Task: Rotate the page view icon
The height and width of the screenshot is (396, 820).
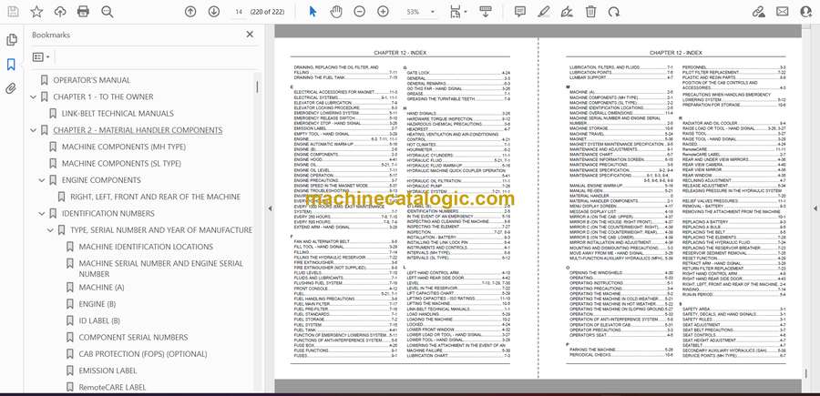Action: pyautogui.click(x=614, y=12)
